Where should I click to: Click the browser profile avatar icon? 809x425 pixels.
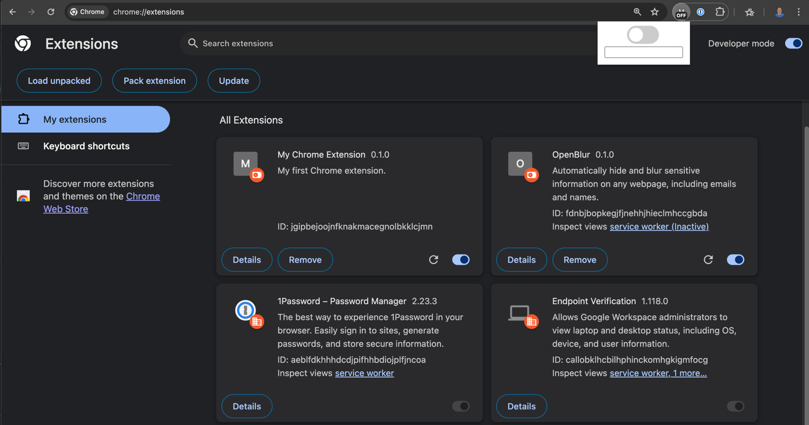tap(780, 11)
